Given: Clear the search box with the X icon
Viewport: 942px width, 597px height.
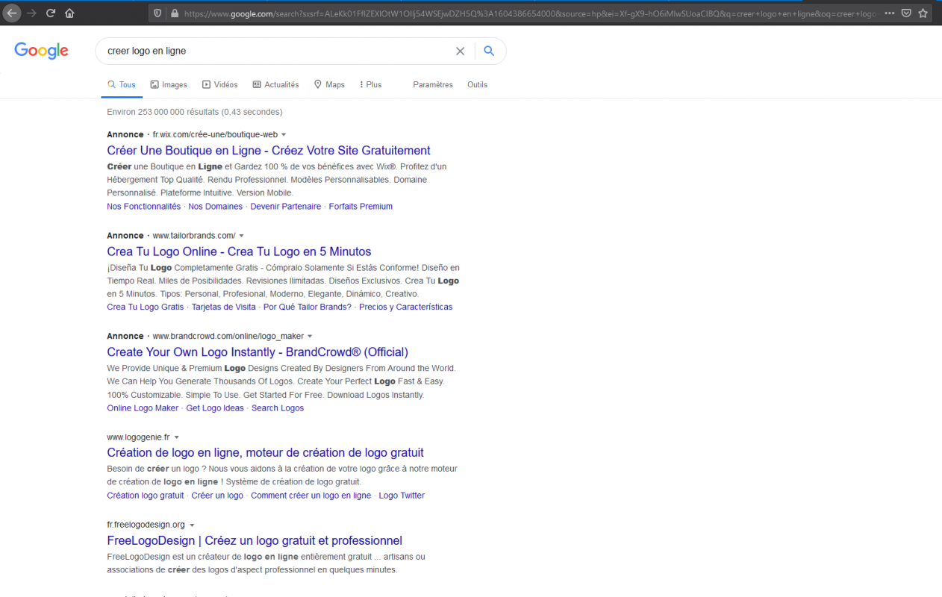Looking at the screenshot, I should (x=460, y=51).
